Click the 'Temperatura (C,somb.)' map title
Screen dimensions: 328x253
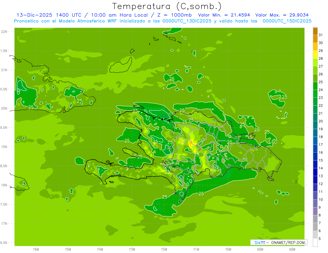(167, 6)
